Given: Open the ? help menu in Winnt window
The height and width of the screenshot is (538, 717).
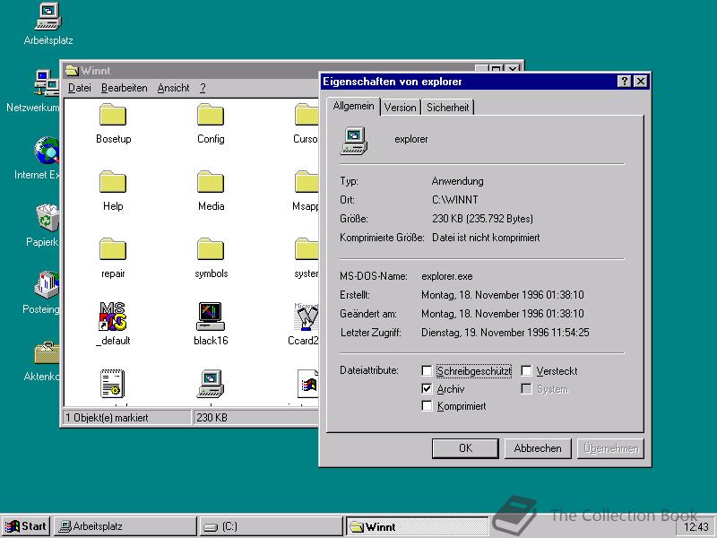Looking at the screenshot, I should tap(203, 88).
